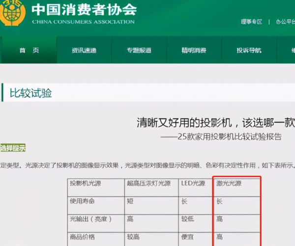Click the 使用寿命 row label

(x=82, y=201)
